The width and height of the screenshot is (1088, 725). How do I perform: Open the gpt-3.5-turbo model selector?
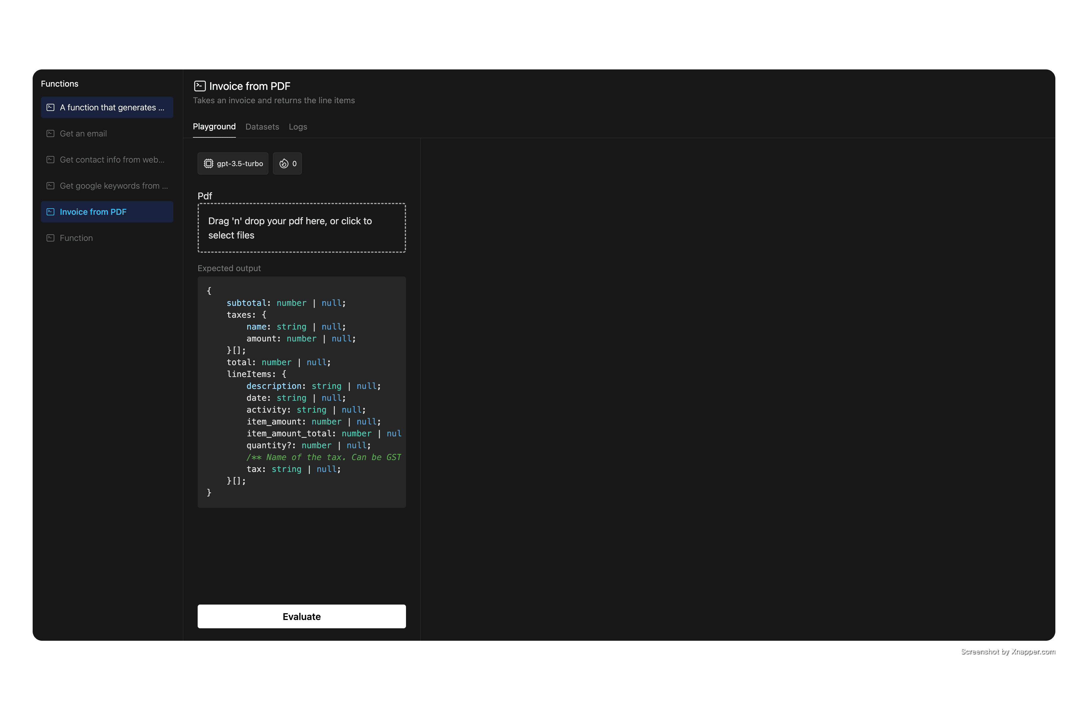[x=233, y=164]
